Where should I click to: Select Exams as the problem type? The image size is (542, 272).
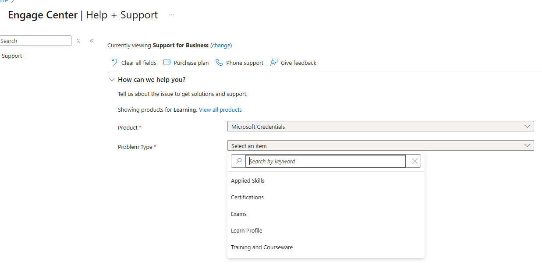239,214
